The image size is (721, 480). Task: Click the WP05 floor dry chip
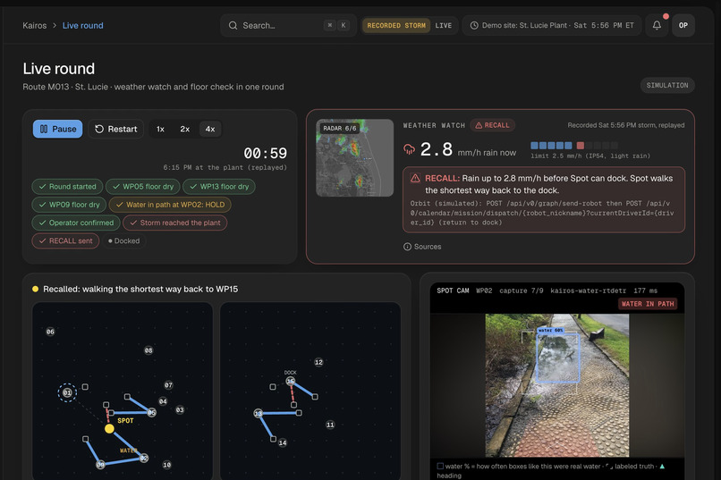click(143, 187)
